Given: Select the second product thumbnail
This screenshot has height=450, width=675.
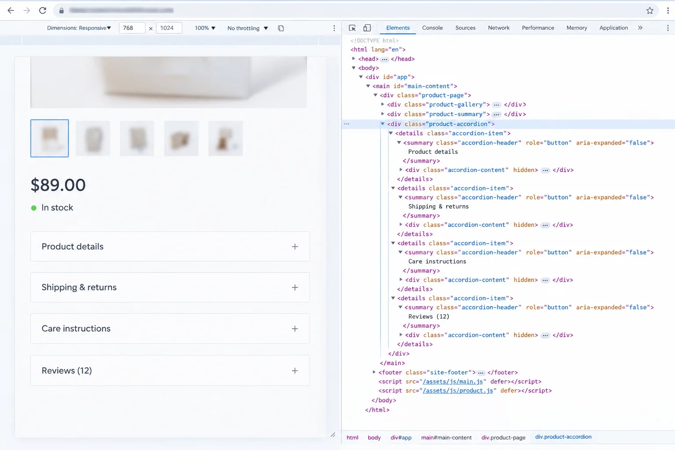Looking at the screenshot, I should tap(93, 138).
